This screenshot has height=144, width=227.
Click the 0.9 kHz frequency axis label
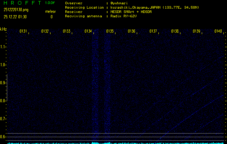[x=3, y=83]
